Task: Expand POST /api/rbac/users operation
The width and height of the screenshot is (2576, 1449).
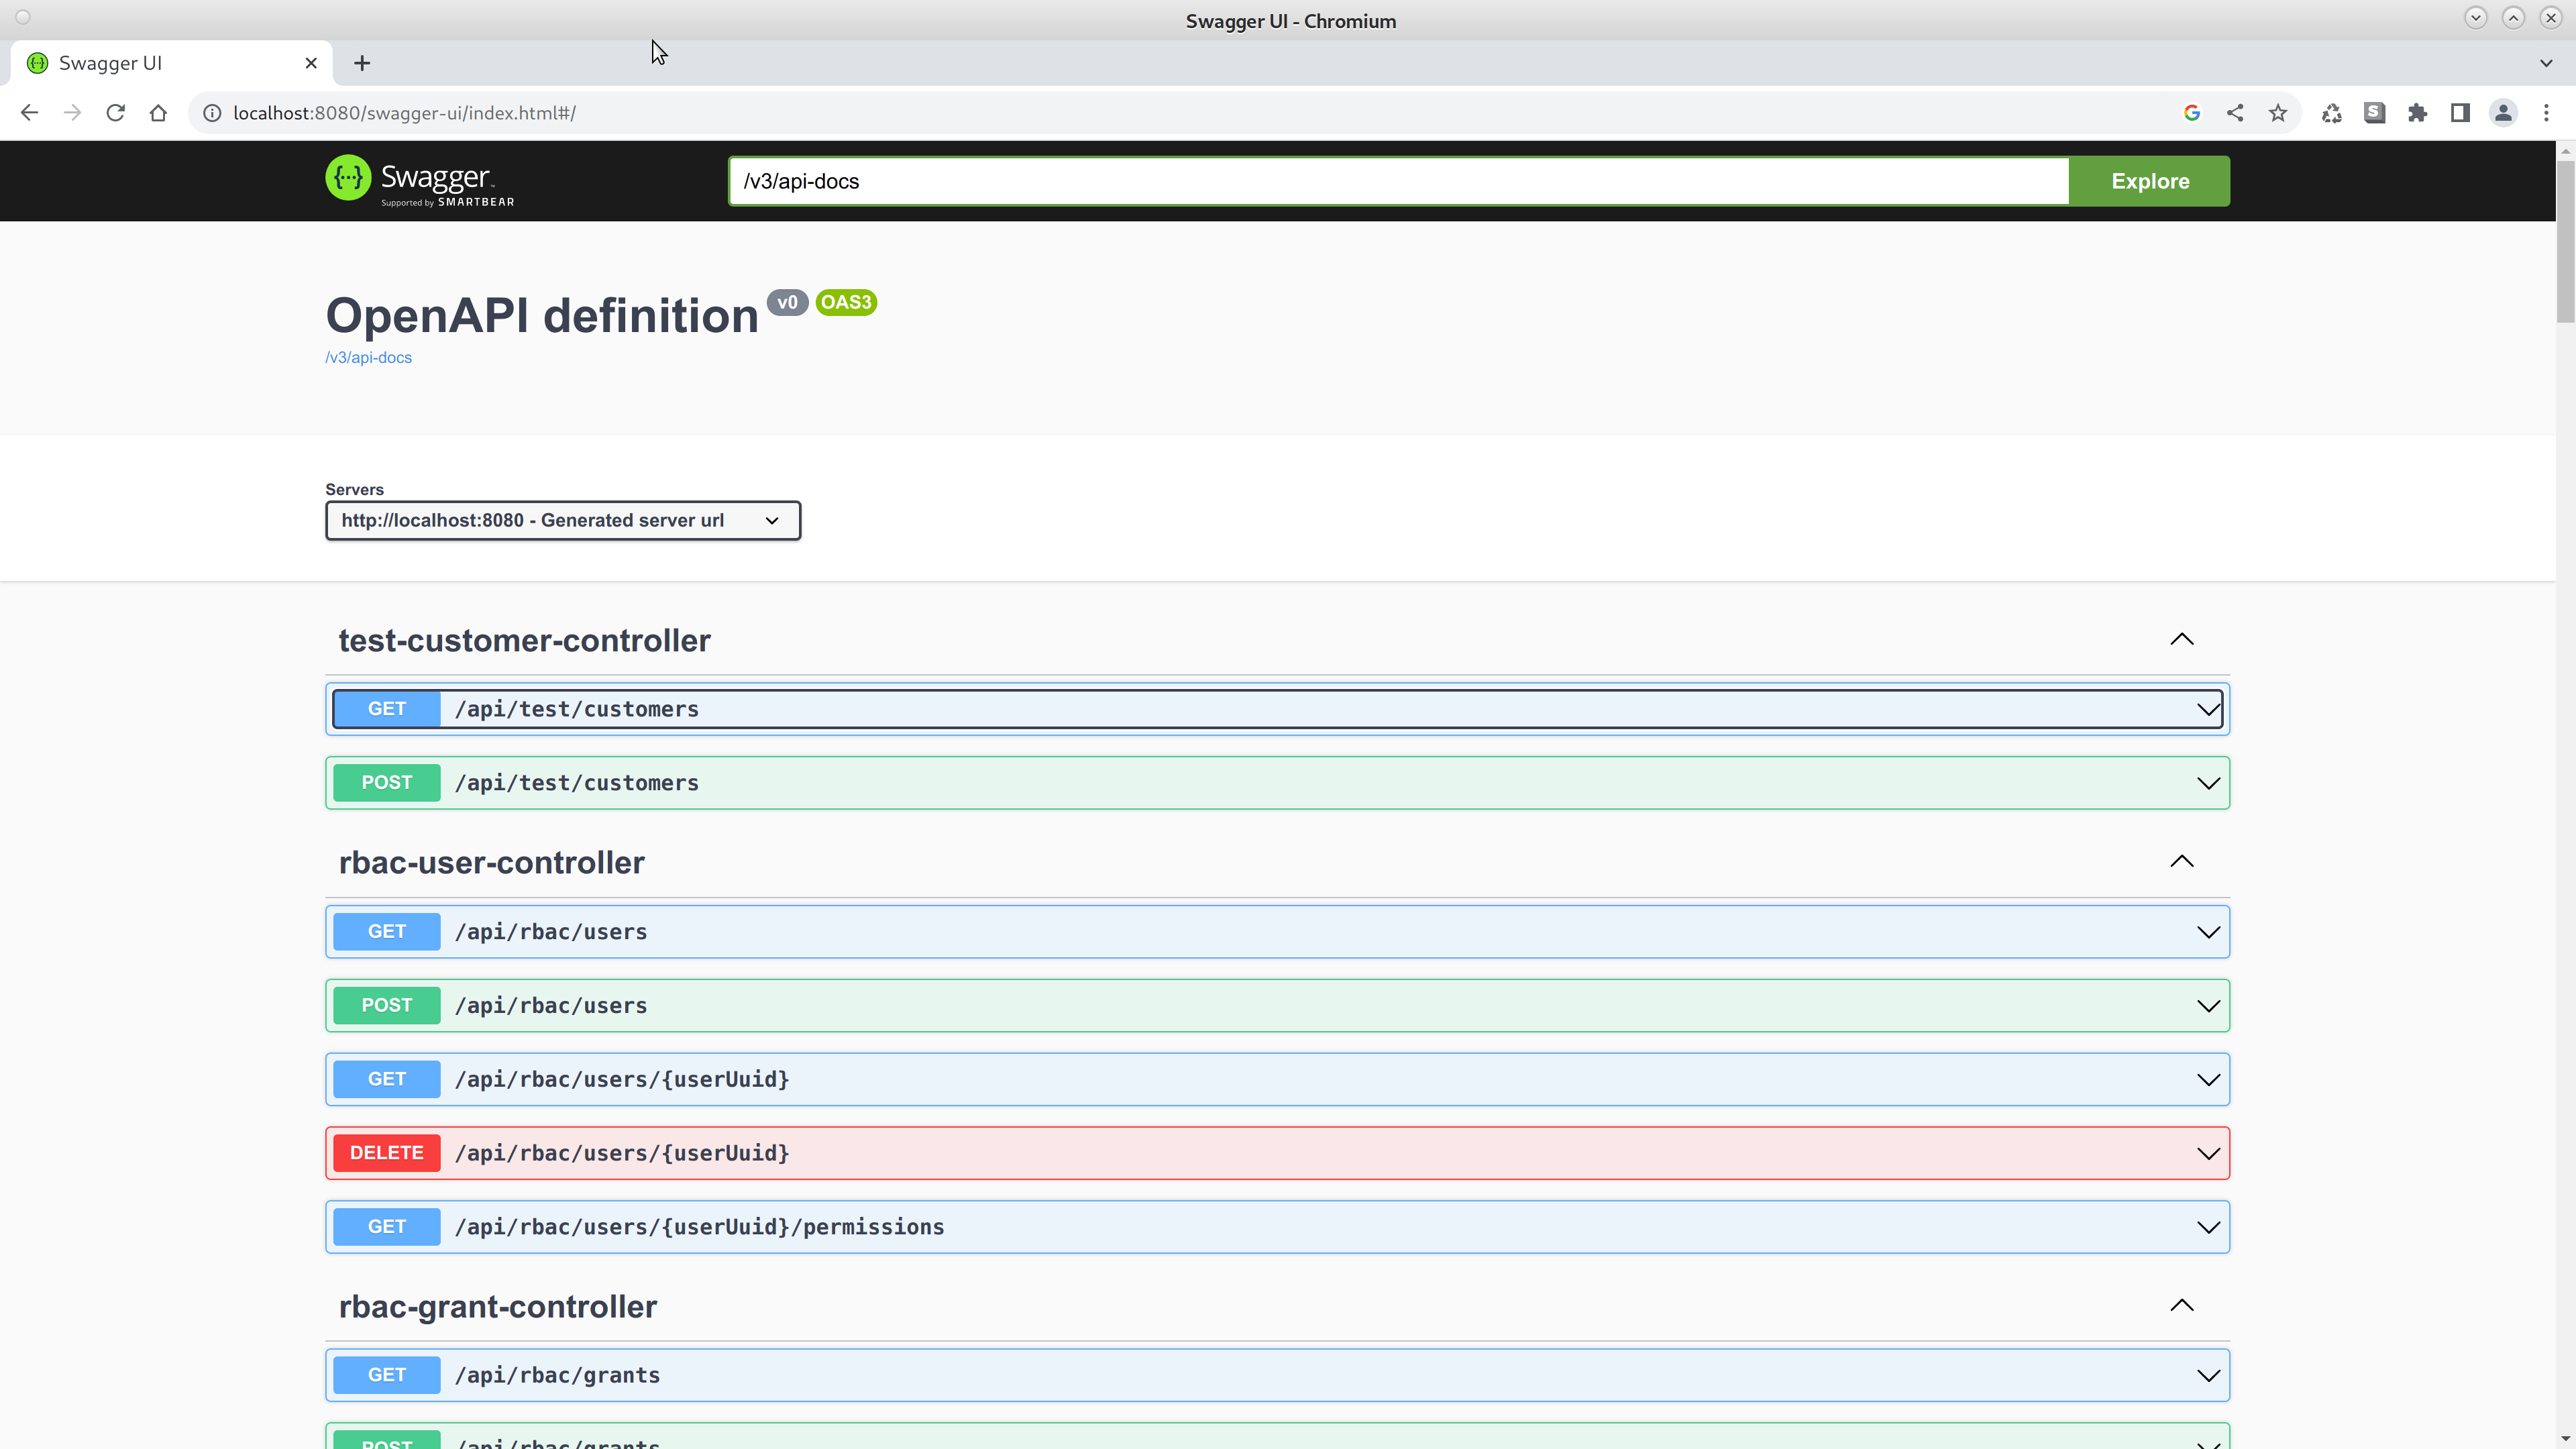Action: point(1277,1006)
